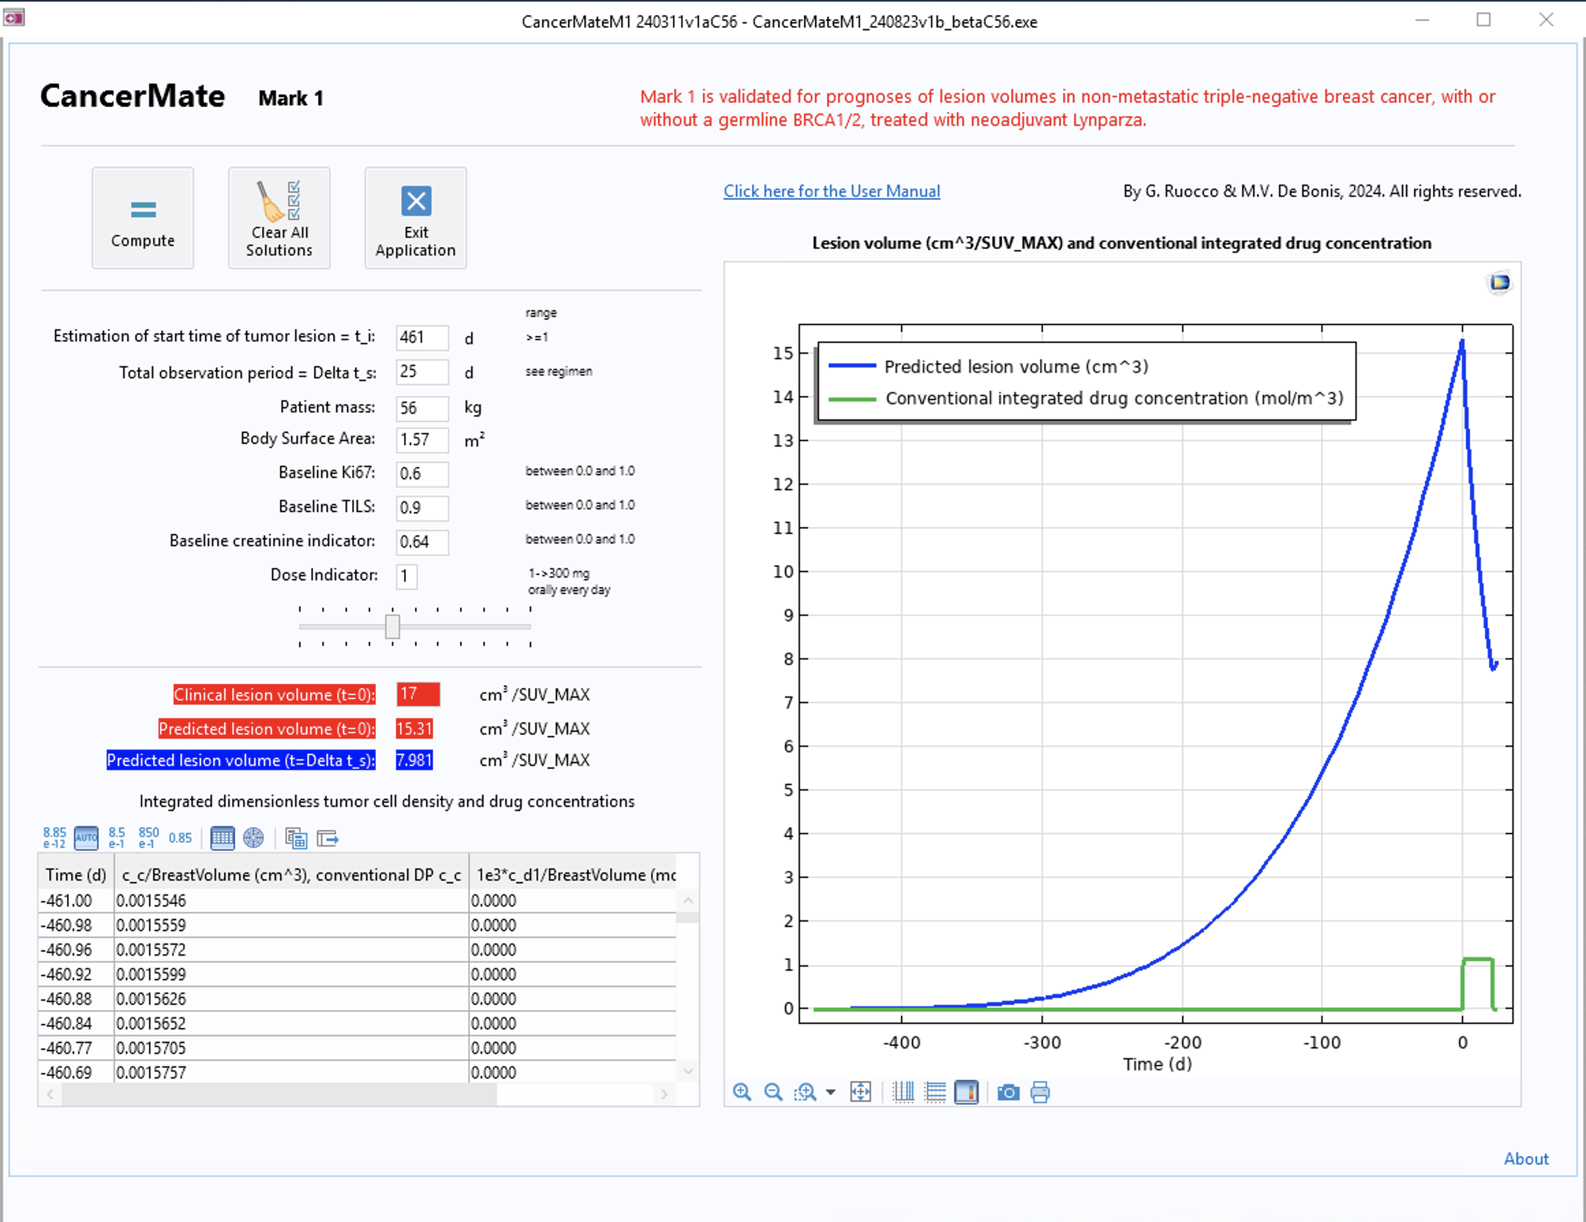The width and height of the screenshot is (1586, 1222).
Task: Select full precision table display
Action: (55, 838)
